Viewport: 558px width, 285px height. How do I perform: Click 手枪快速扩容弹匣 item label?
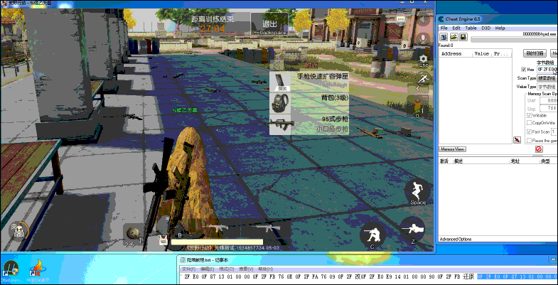[323, 76]
